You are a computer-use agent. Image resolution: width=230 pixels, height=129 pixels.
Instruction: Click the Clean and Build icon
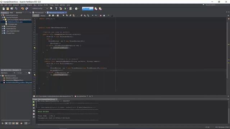pos(61,9)
